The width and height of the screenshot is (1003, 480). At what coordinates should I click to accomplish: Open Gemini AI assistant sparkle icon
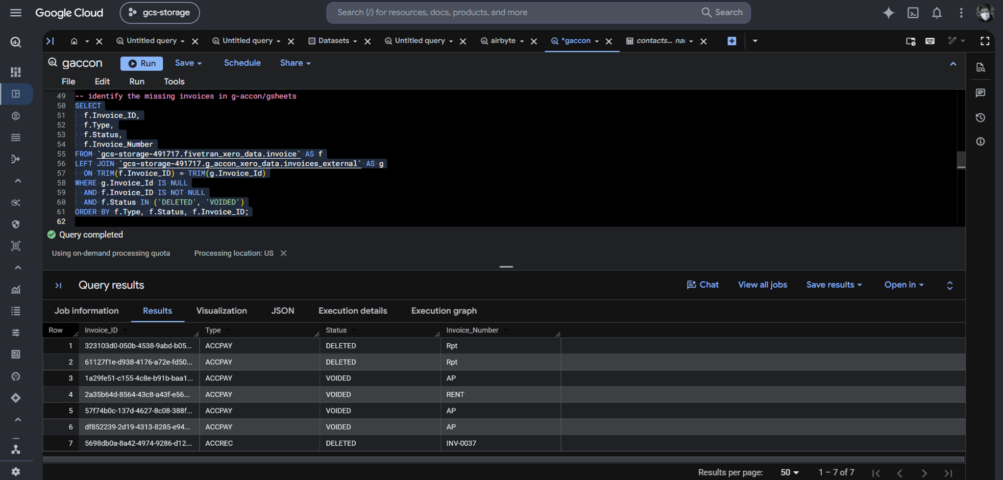(888, 13)
